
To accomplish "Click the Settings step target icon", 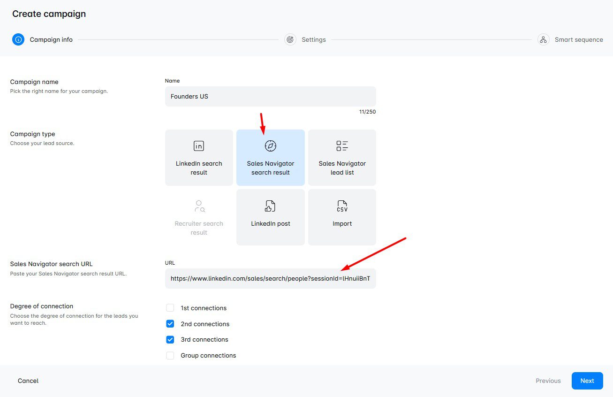I will [290, 39].
